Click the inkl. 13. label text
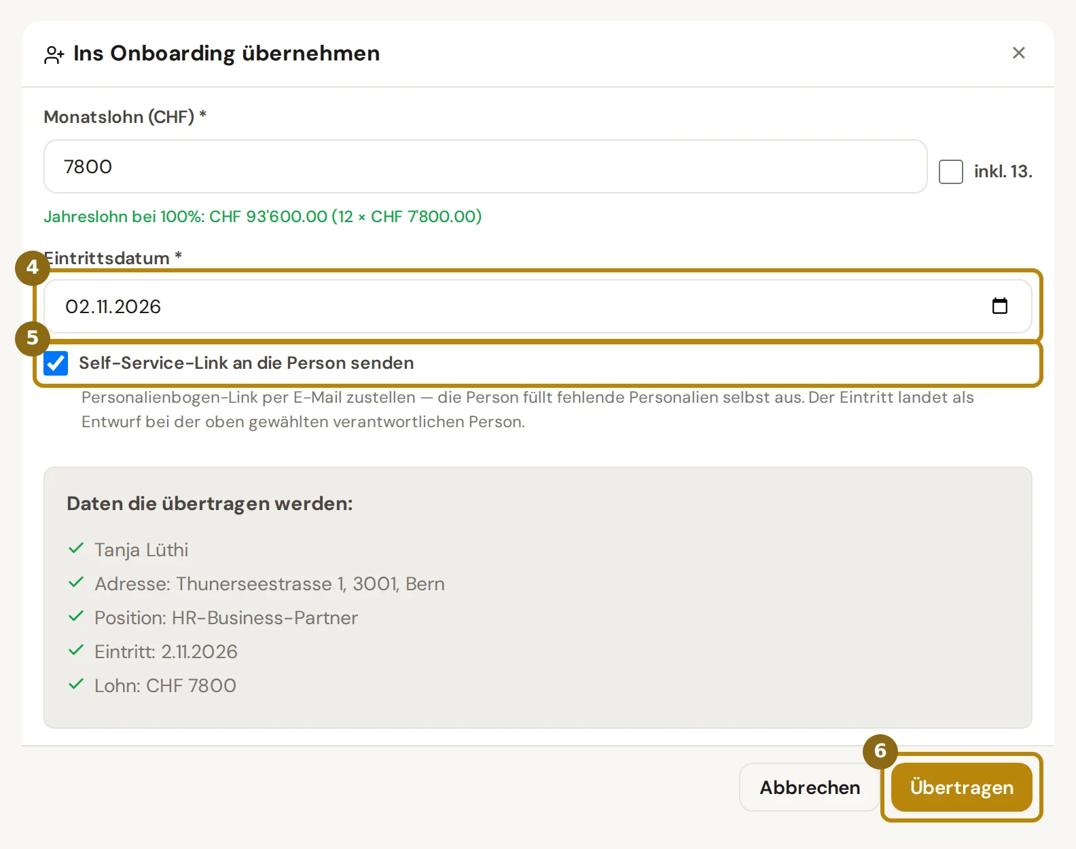1076x849 pixels. (1003, 171)
